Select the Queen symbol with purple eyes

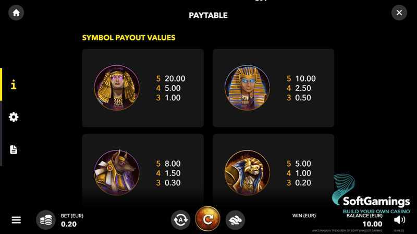click(x=117, y=87)
